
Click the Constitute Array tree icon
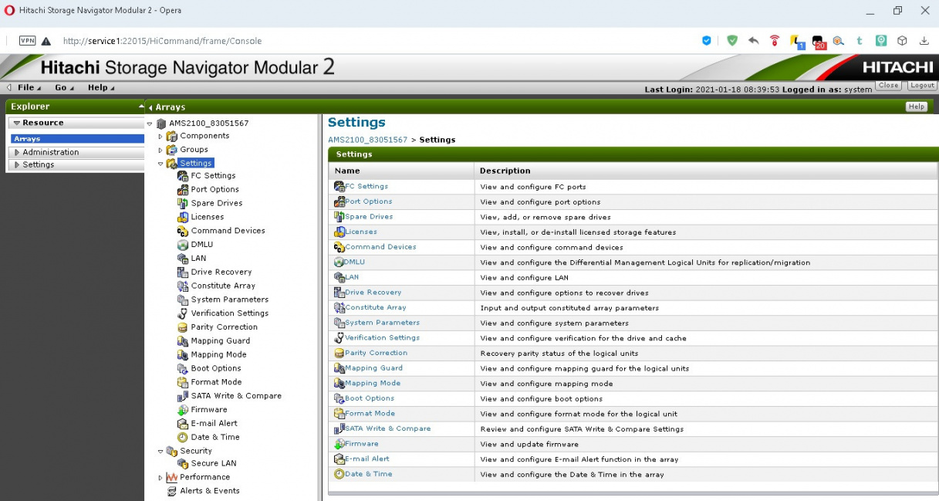183,286
